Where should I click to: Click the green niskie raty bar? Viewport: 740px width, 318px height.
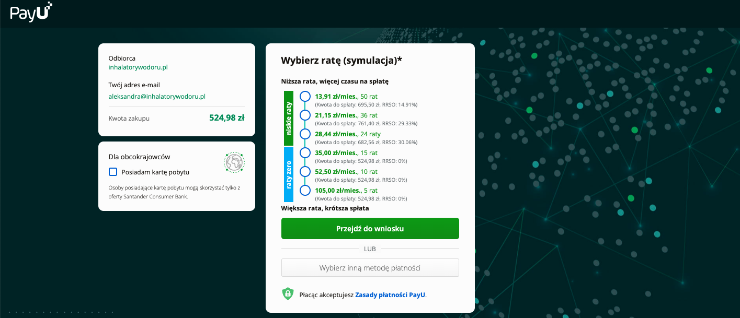click(289, 119)
